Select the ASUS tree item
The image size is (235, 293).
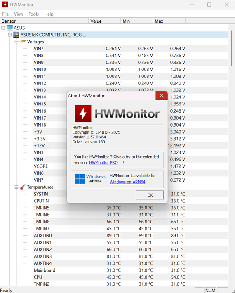(19, 28)
